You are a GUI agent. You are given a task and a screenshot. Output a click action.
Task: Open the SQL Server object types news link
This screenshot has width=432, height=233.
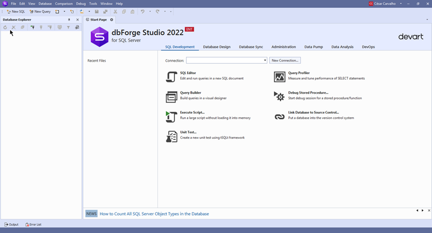[x=154, y=214]
